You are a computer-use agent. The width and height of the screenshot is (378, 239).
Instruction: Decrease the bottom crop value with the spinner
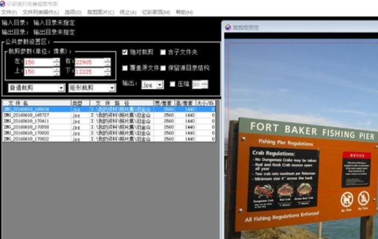pyautogui.click(x=108, y=73)
